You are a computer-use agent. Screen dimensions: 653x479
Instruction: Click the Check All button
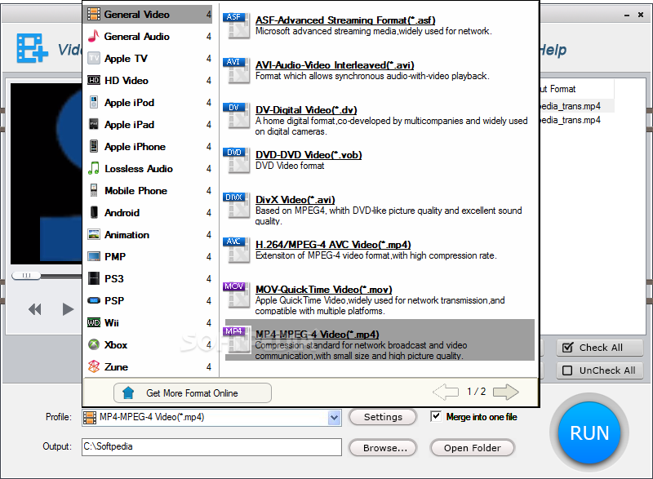click(600, 348)
